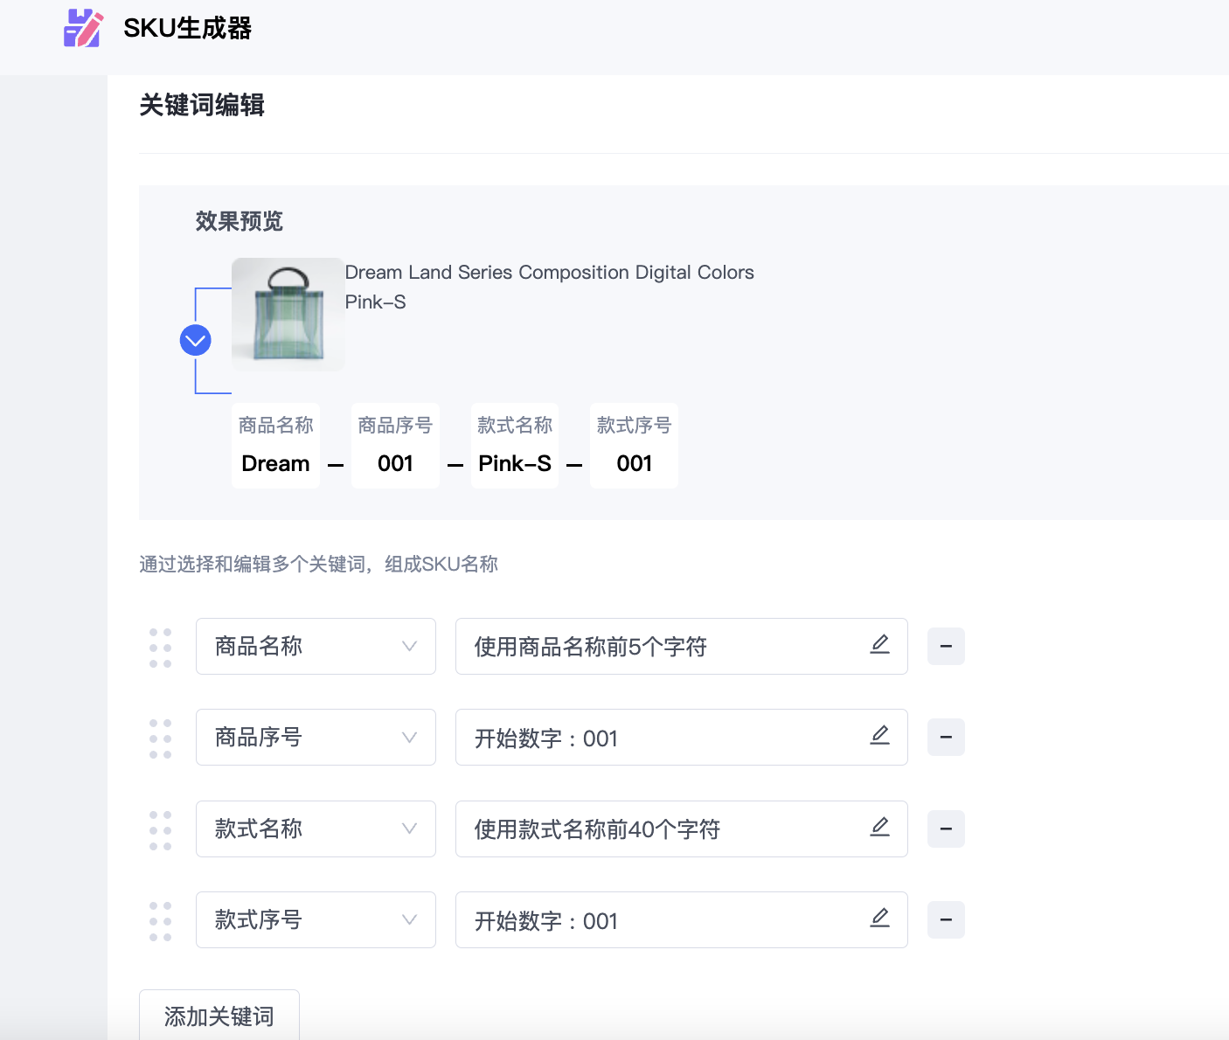Viewport: 1229px width, 1040px height.
Task: Click the handbag product thumbnail
Action: tap(288, 315)
